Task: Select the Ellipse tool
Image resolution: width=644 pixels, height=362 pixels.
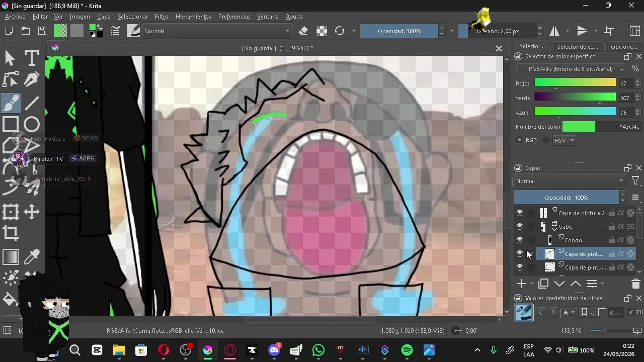Action: pos(32,124)
